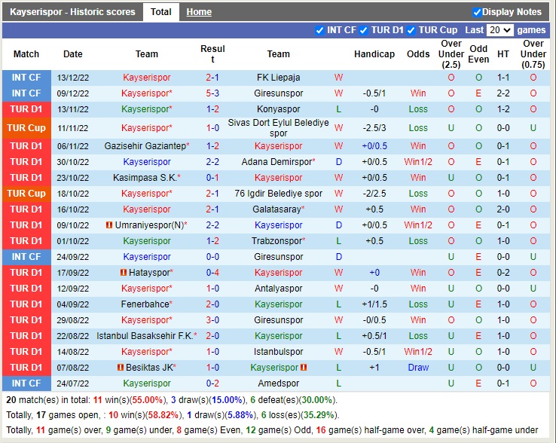Click the 5-3 result against Giresunspor
Viewport: 556px width, 443px height.
(x=212, y=93)
